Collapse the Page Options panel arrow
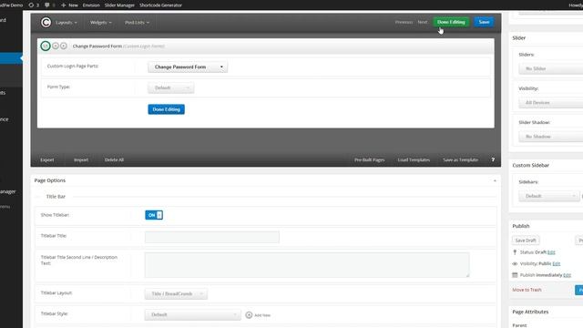 (495, 180)
